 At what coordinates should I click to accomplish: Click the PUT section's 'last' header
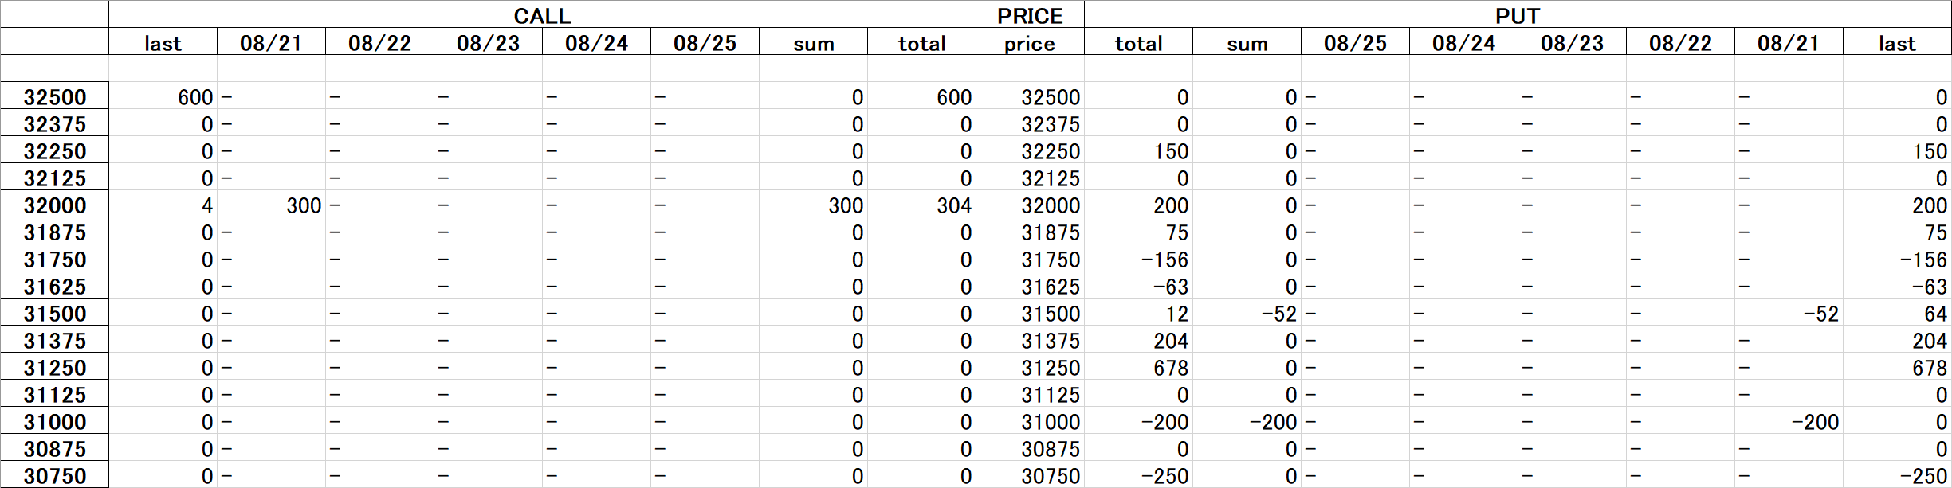[1897, 42]
